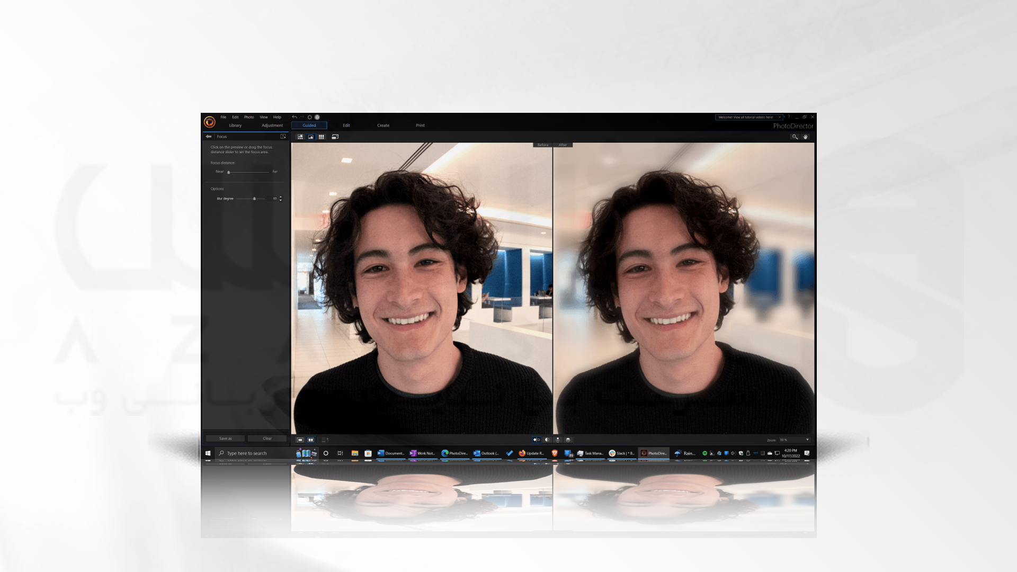Image resolution: width=1017 pixels, height=572 pixels.
Task: Decrease Blur degree with down stepper
Action: tap(281, 200)
